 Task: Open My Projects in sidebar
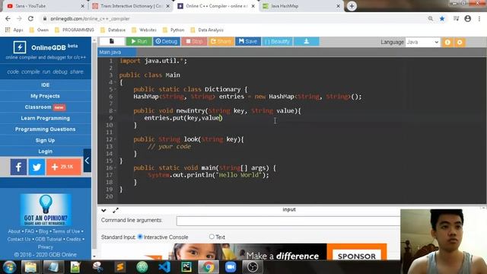tap(46, 96)
